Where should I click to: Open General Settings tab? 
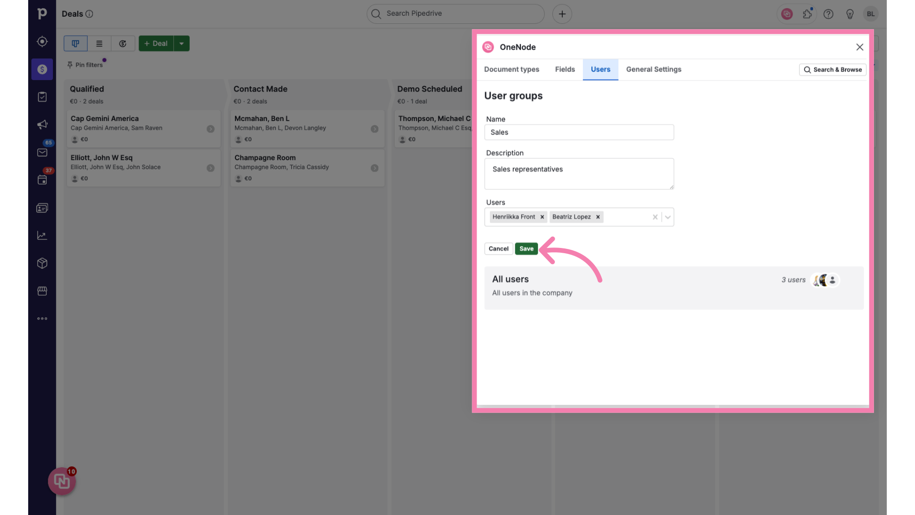[x=653, y=69]
